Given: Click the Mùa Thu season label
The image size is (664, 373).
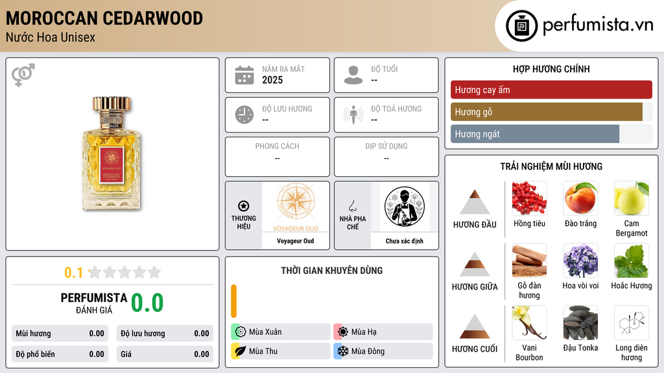Looking at the screenshot, I should [263, 351].
